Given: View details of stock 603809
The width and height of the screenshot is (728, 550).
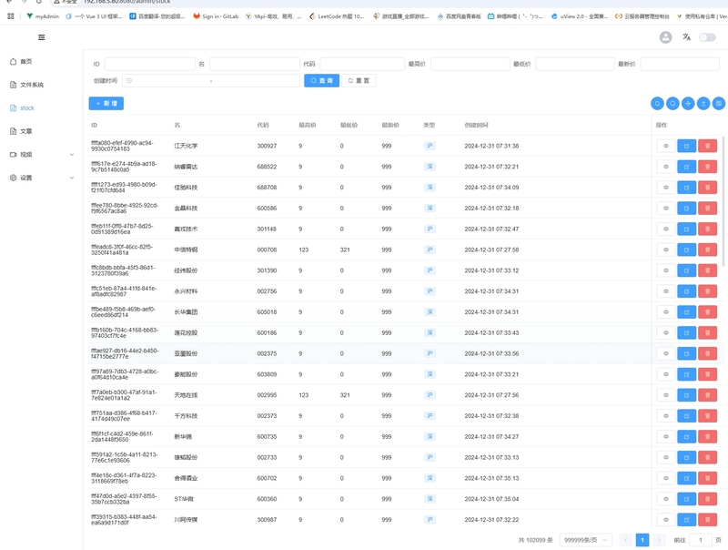Looking at the screenshot, I should (x=666, y=374).
